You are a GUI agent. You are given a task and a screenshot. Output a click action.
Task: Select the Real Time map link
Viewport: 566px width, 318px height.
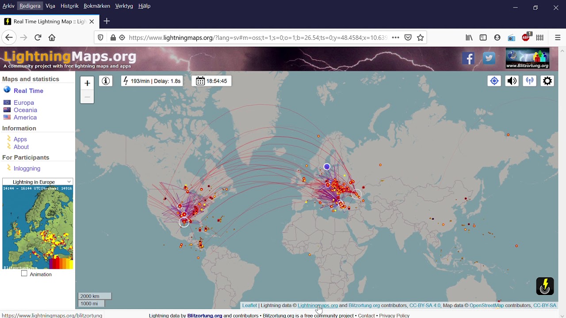click(28, 91)
